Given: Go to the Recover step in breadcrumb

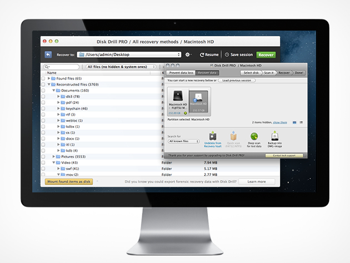Looking at the screenshot, I should (x=284, y=73).
